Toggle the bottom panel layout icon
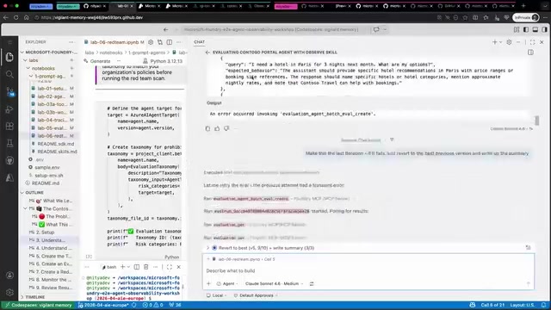Image resolution: width=551 pixels, height=310 pixels. click(x=535, y=30)
